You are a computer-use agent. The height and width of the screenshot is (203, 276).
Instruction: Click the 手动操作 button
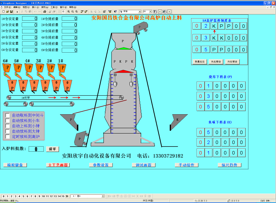pyautogui.click(x=187, y=165)
